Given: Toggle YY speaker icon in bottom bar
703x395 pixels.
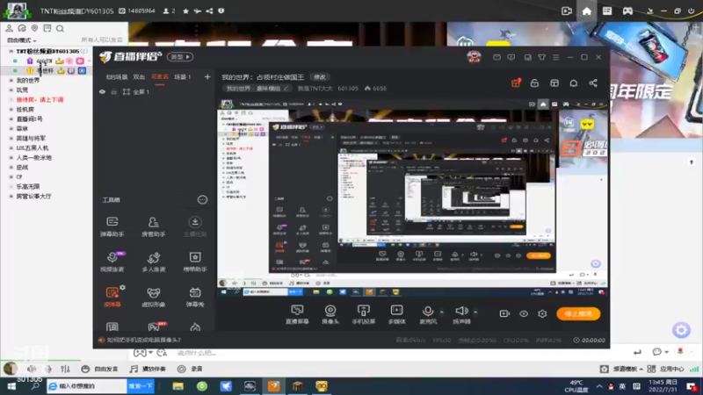Looking at the screenshot, I should click(x=31, y=369).
